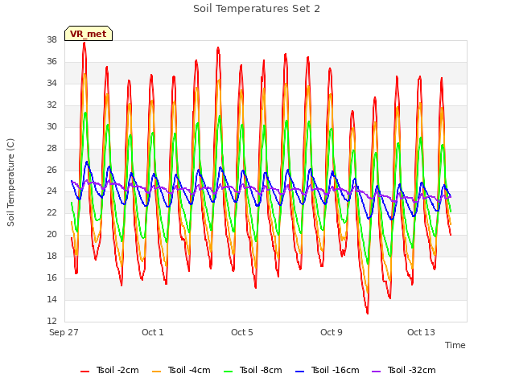515x386 pixels.
Task: Click the 14 y-axis tick label
Action: tap(51, 300)
